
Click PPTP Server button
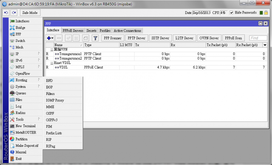tap(136, 38)
